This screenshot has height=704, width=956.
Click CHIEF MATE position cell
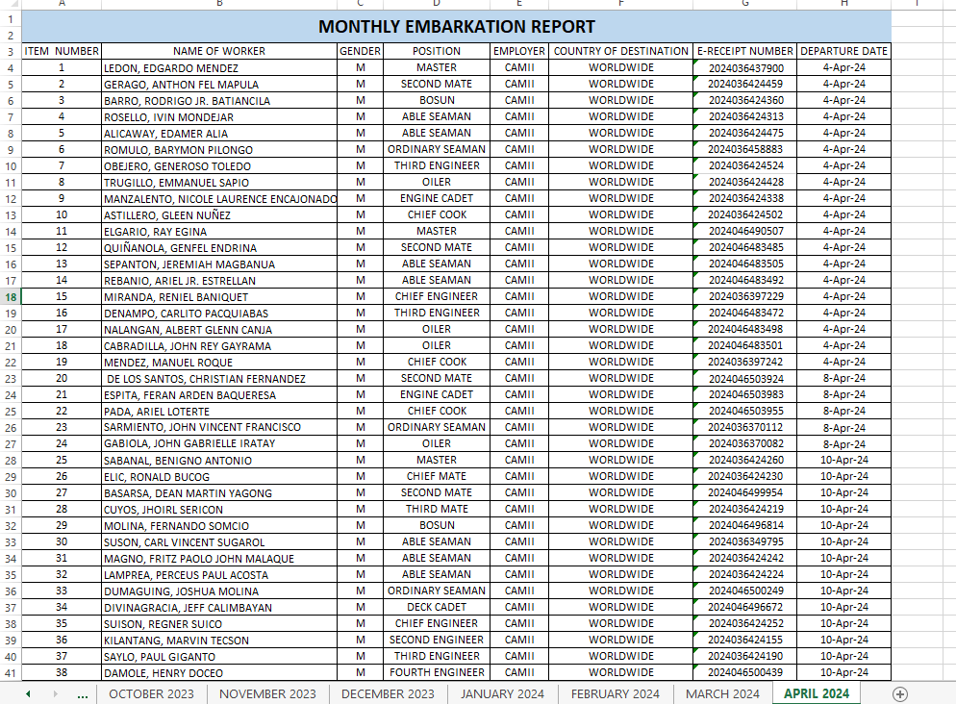[437, 477]
